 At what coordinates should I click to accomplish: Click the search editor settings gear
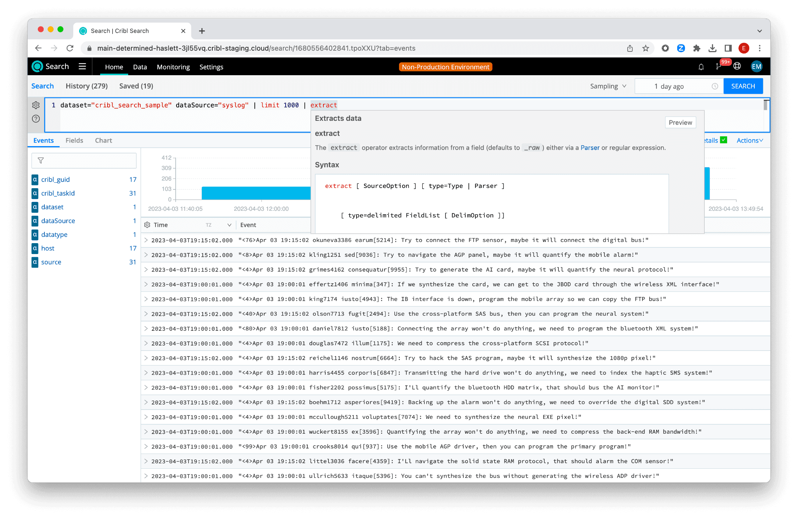point(36,105)
